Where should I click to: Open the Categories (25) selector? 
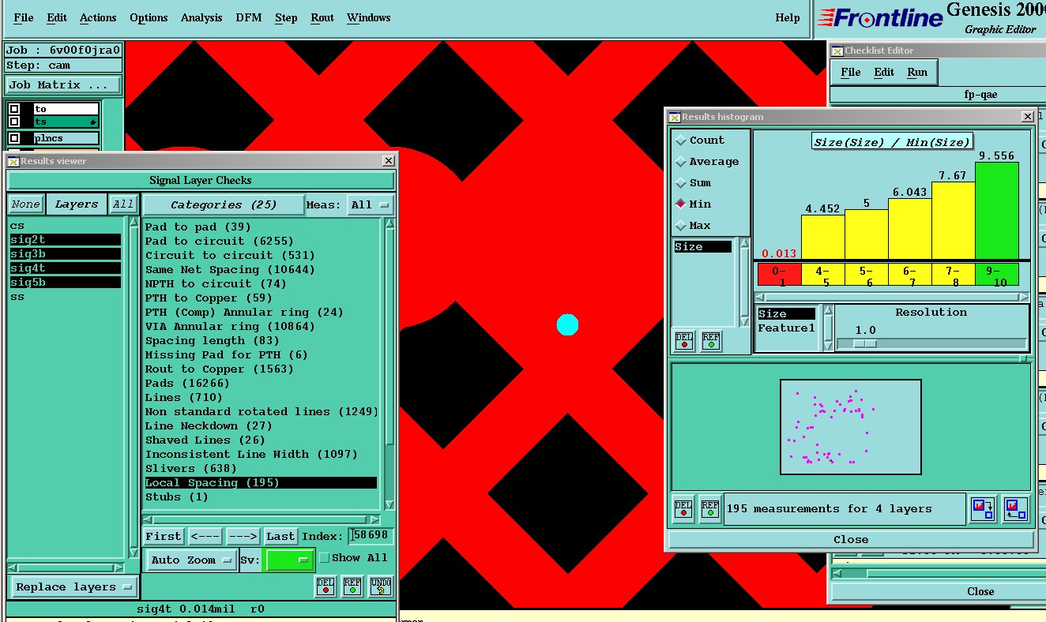pyautogui.click(x=224, y=205)
